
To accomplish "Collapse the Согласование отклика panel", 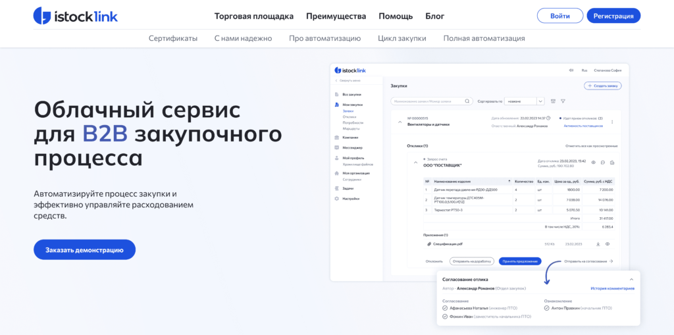I will click(631, 280).
